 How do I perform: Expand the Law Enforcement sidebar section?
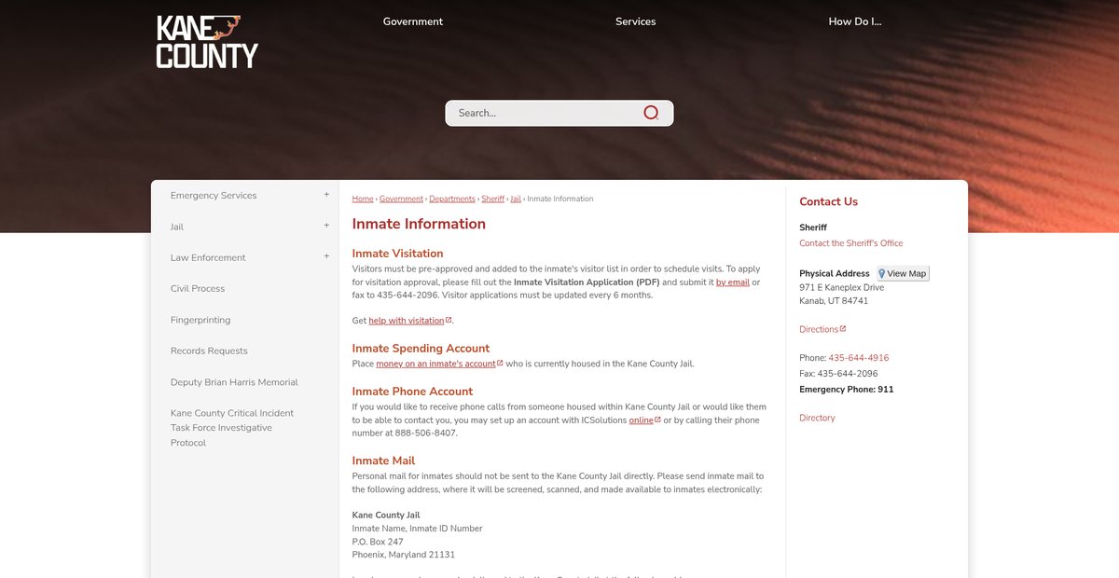pos(326,256)
